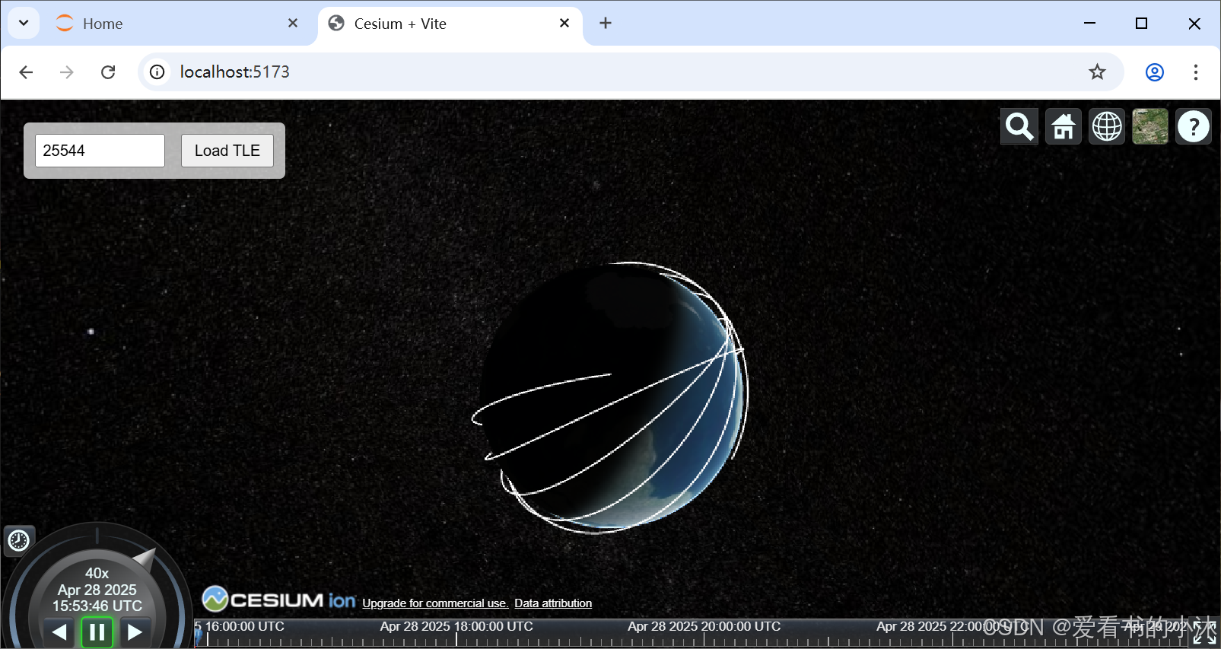Toggle fullscreen mode for the viewer
1221x649 pixels.
[x=1204, y=632]
